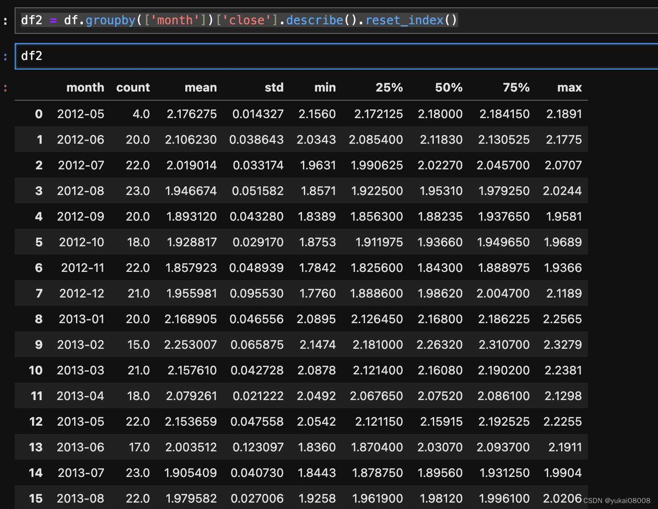Click max value 2.3279
Viewport: 658px width, 509px height.
pos(563,345)
